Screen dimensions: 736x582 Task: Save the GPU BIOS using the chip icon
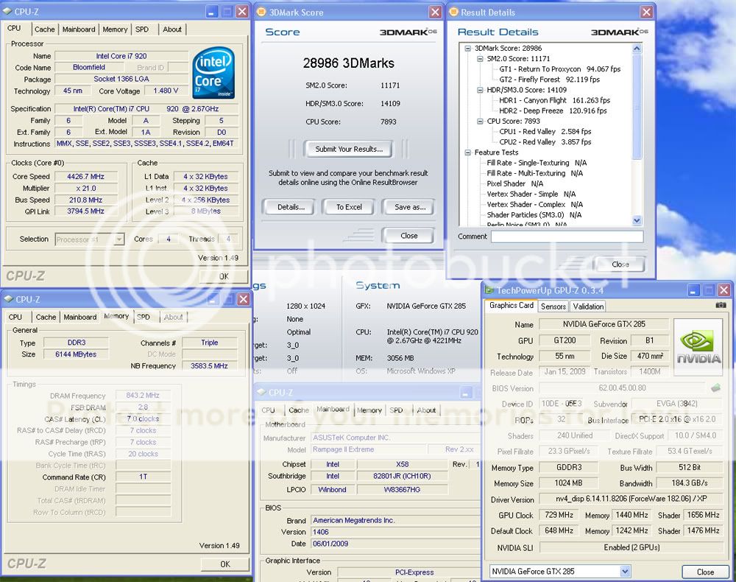click(716, 388)
